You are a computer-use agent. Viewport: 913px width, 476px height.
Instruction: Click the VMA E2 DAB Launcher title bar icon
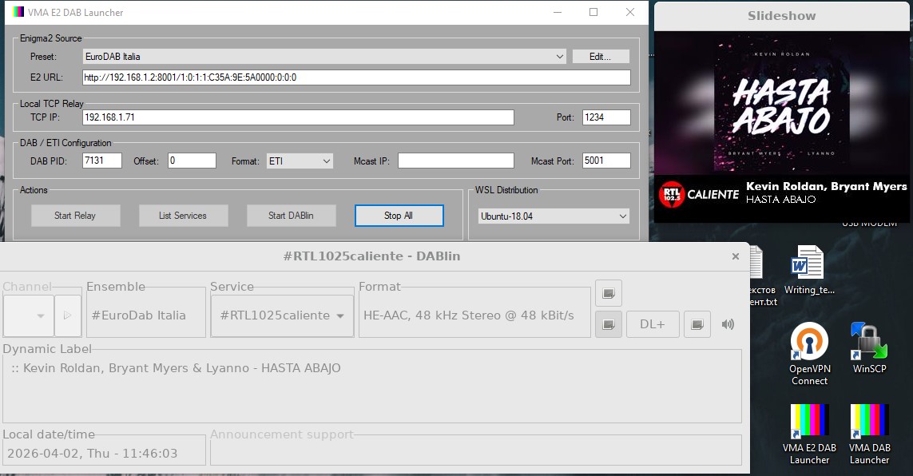tap(18, 12)
